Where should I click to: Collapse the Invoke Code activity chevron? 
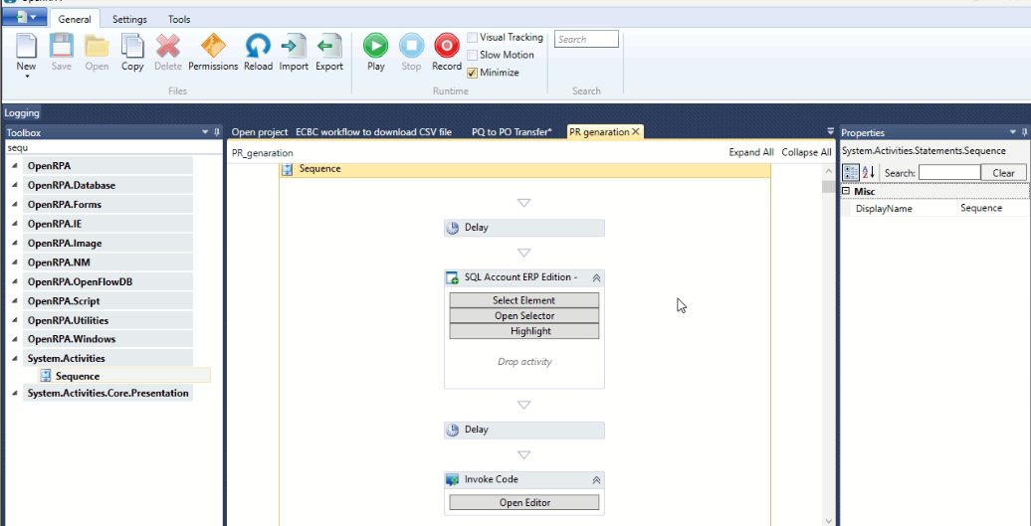[x=596, y=480]
